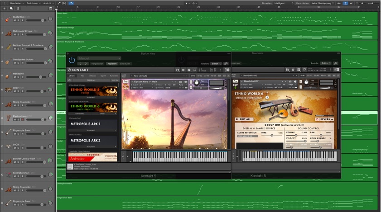This screenshot has width=381, height=212.
Task: Click the Flex toolbar icon
Action: tap(64, 3)
